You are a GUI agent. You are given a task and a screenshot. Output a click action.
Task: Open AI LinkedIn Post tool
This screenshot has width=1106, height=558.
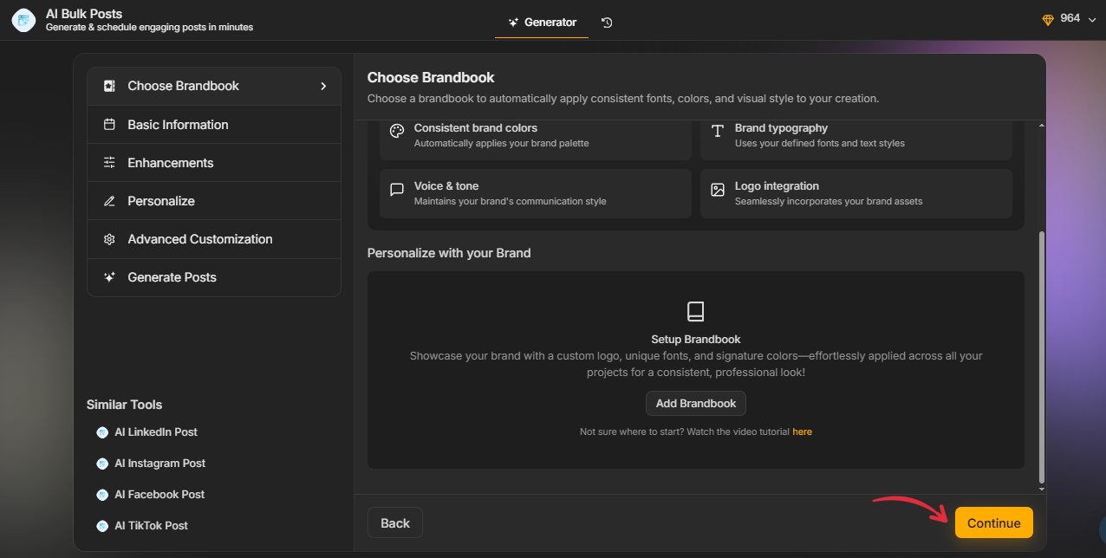pyautogui.click(x=156, y=432)
